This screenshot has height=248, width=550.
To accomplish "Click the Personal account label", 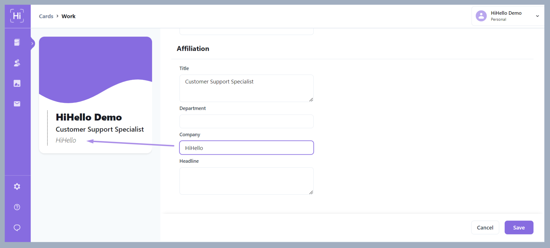I will click(x=499, y=19).
